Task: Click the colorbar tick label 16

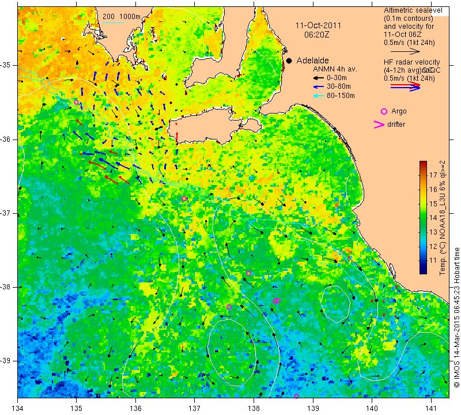Action: pyautogui.click(x=433, y=190)
